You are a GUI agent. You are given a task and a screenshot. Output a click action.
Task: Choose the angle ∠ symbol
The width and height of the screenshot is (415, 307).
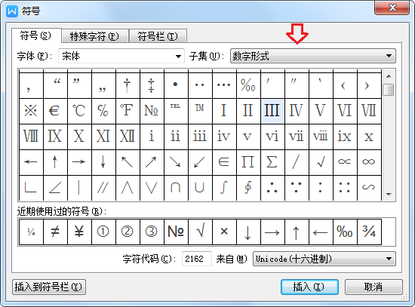pyautogui.click(x=55, y=187)
